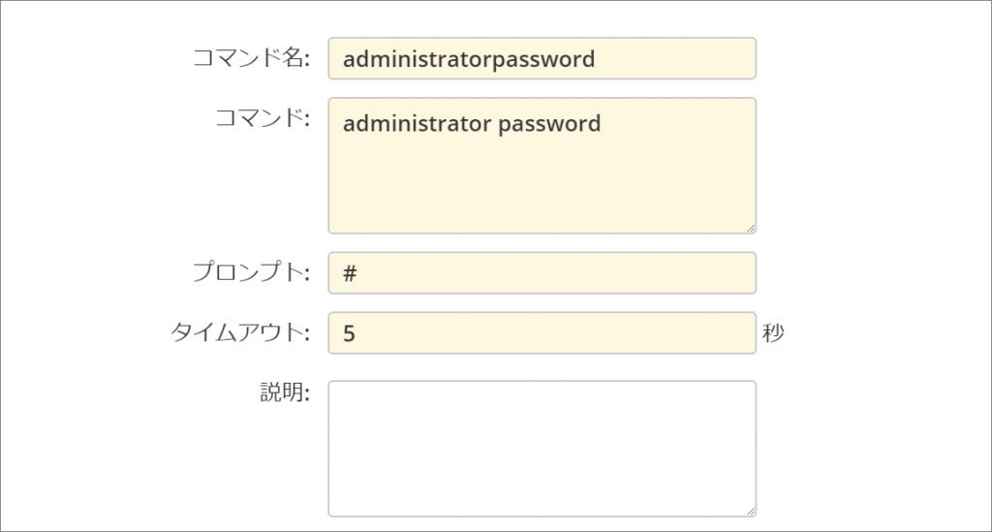Focus the empty 説明 textarea
This screenshot has width=992, height=532.
(x=541, y=448)
